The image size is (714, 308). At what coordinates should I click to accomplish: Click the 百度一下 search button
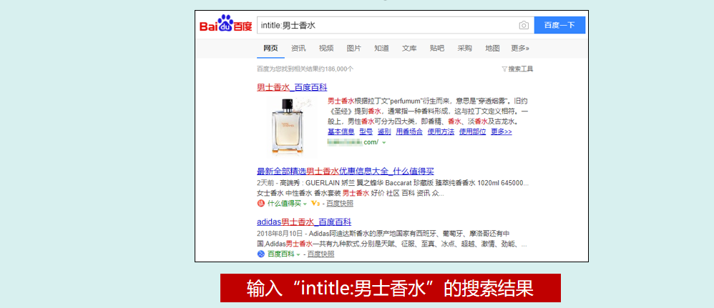coord(559,26)
